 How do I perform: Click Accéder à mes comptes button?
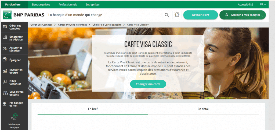[243, 15]
